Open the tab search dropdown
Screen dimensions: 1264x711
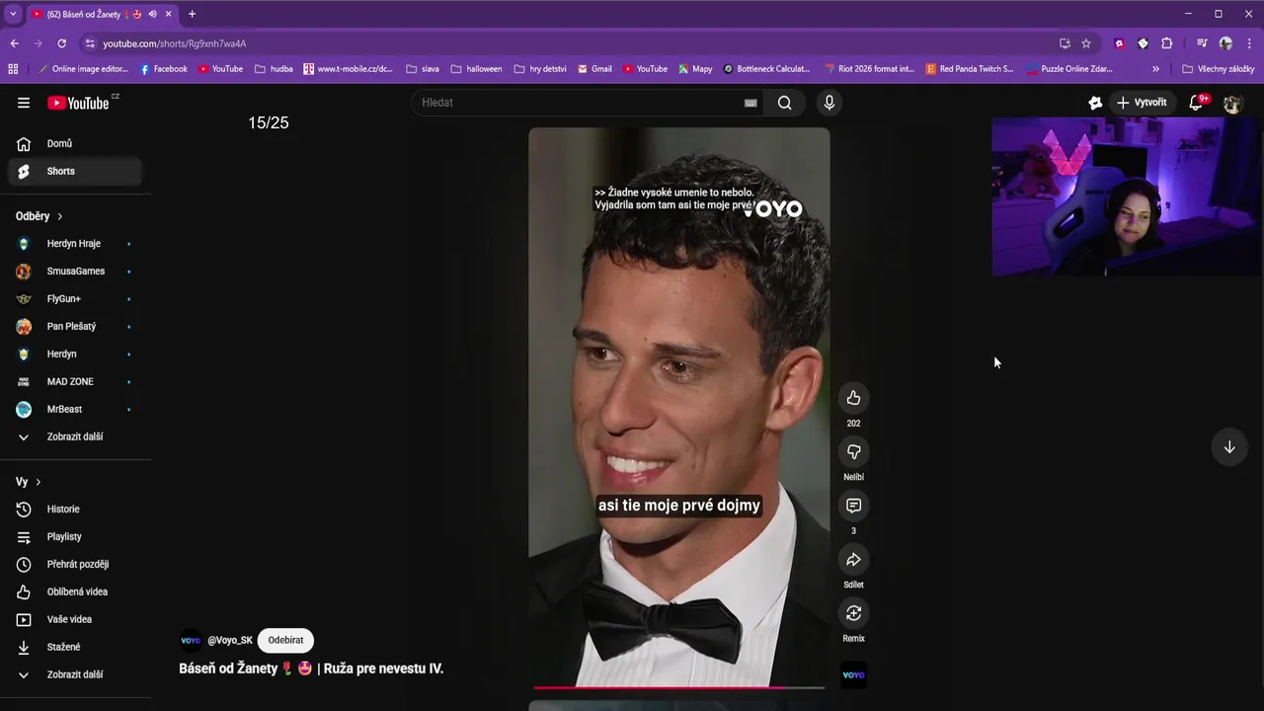[13, 14]
